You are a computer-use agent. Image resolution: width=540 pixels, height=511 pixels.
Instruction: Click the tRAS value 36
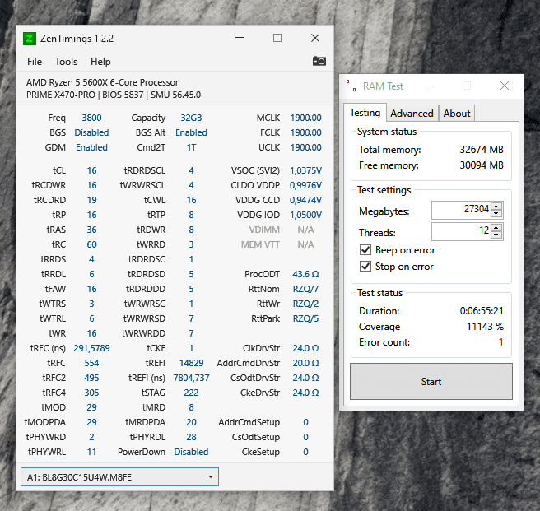(x=91, y=230)
